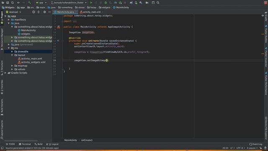Open the Android project view dropdown
Image resolution: width=268 pixels, height=151 pixels.
[13, 12]
